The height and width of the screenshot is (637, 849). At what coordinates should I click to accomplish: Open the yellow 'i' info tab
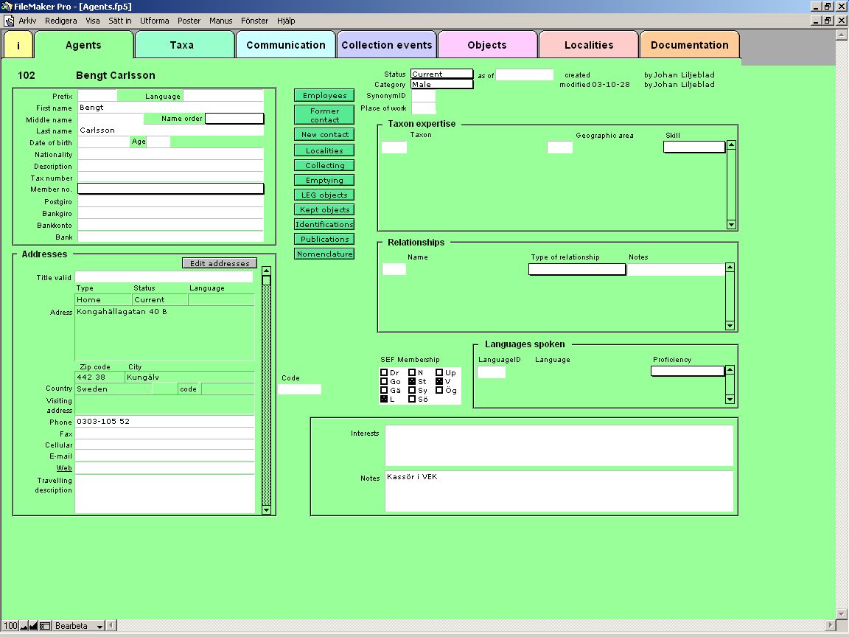(19, 45)
